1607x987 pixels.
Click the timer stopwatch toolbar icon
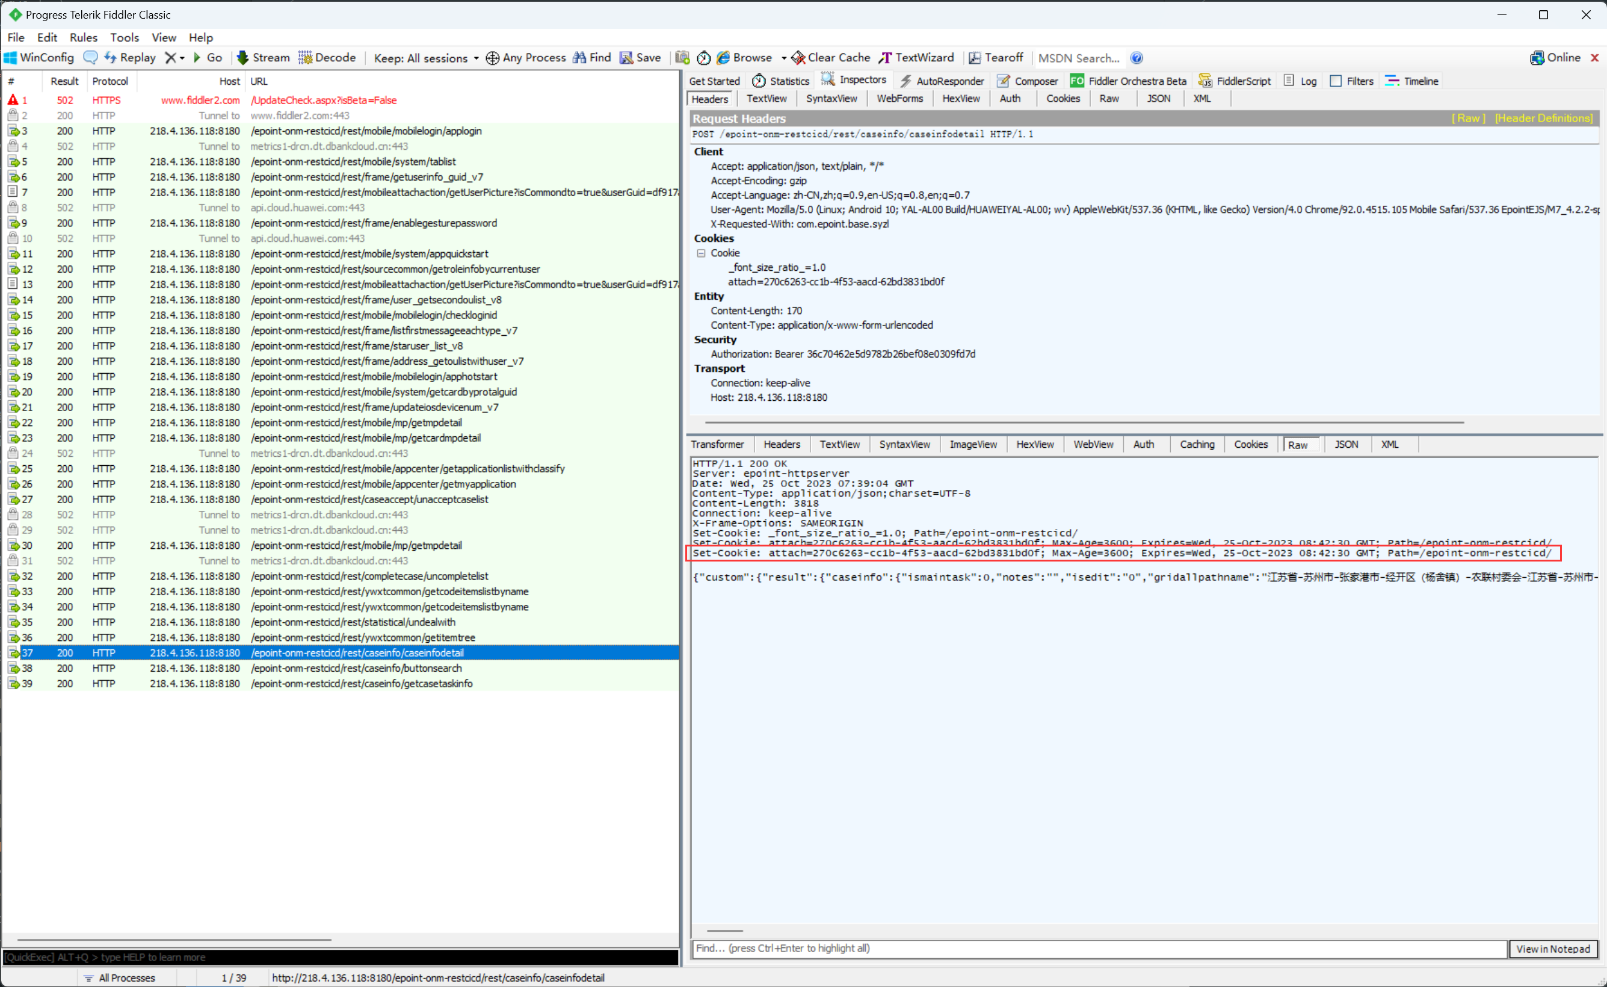tap(703, 57)
